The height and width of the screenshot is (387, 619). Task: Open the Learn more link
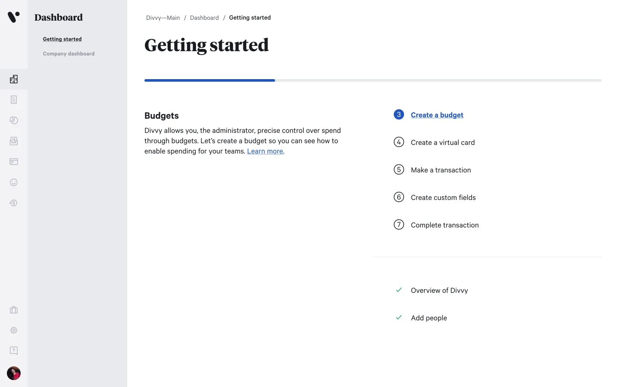point(266,151)
